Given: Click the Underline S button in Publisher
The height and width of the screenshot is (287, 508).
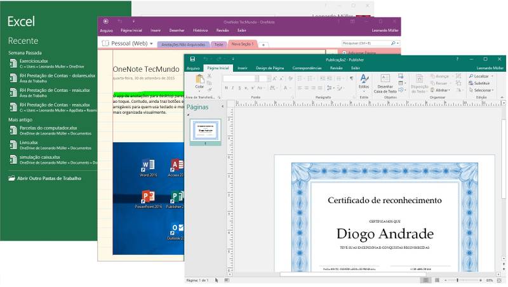Looking at the screenshot, I should (x=239, y=88).
